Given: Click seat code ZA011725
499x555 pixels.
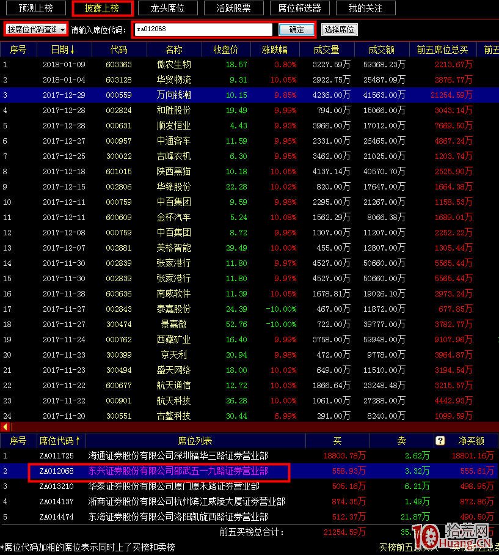Looking at the screenshot, I should click(57, 456).
